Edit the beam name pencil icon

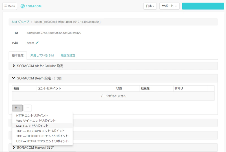click(x=37, y=43)
